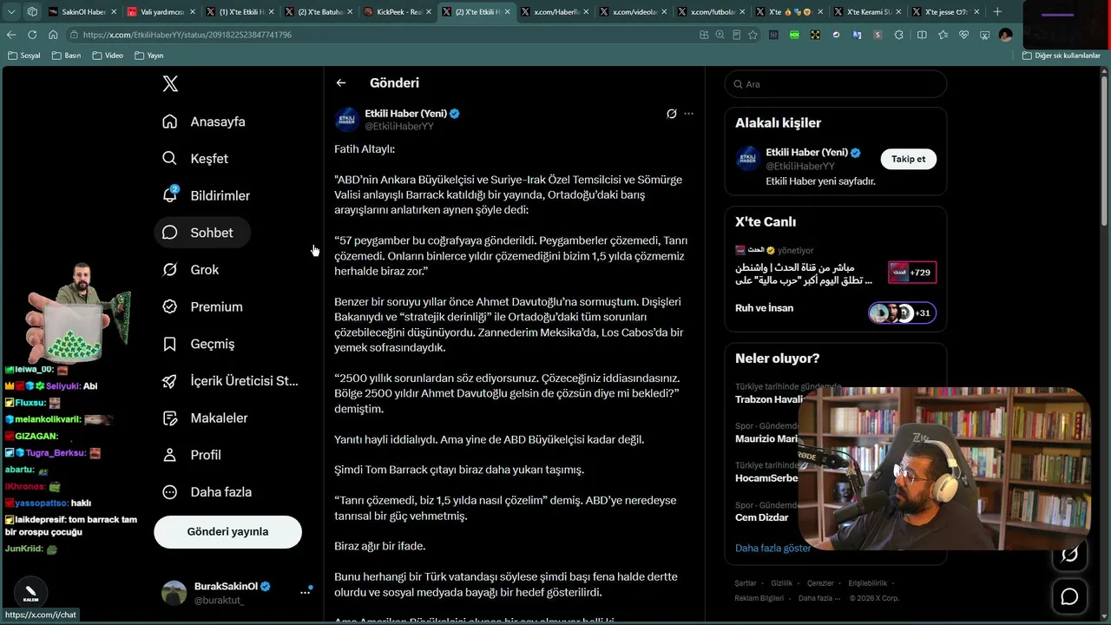Screen dimensions: 1111x625
Task: Open Grok actions icon on the post
Action: coord(671,114)
